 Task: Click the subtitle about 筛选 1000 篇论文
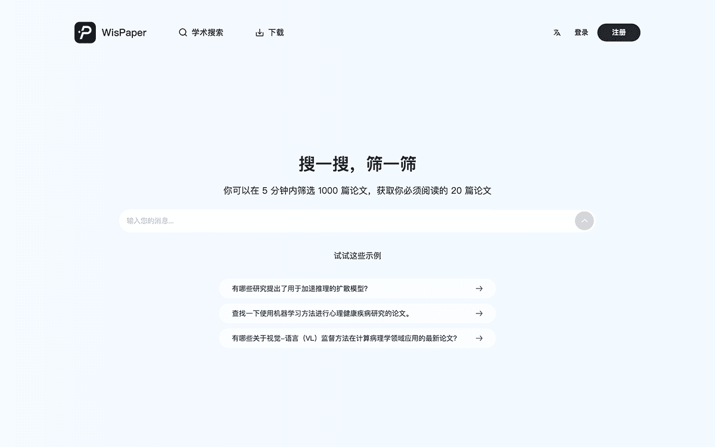pyautogui.click(x=357, y=191)
